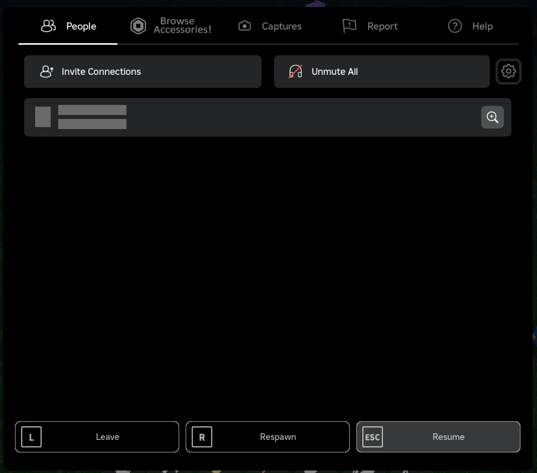Click the Browse Accessories hexagon icon
Screen dimensions: 537x473
point(138,26)
